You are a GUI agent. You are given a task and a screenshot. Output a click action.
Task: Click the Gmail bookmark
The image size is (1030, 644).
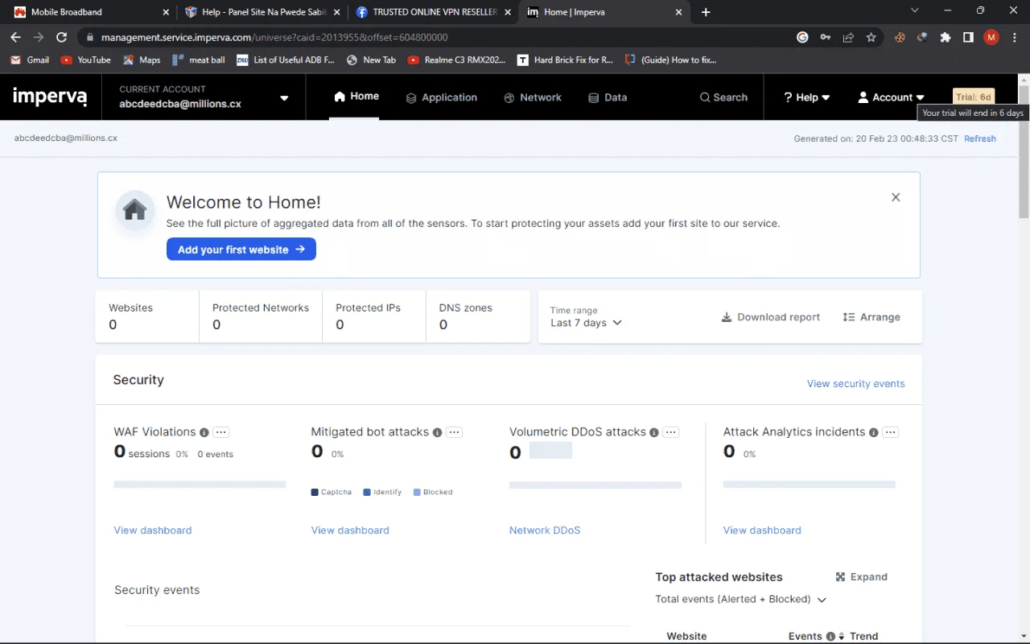[29, 60]
